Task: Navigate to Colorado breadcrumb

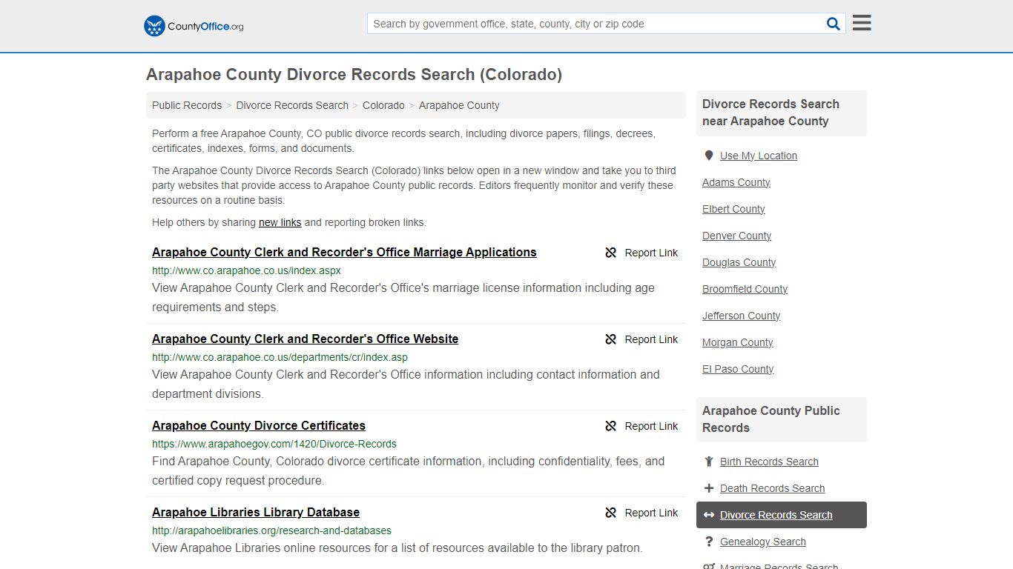Action: [x=383, y=105]
